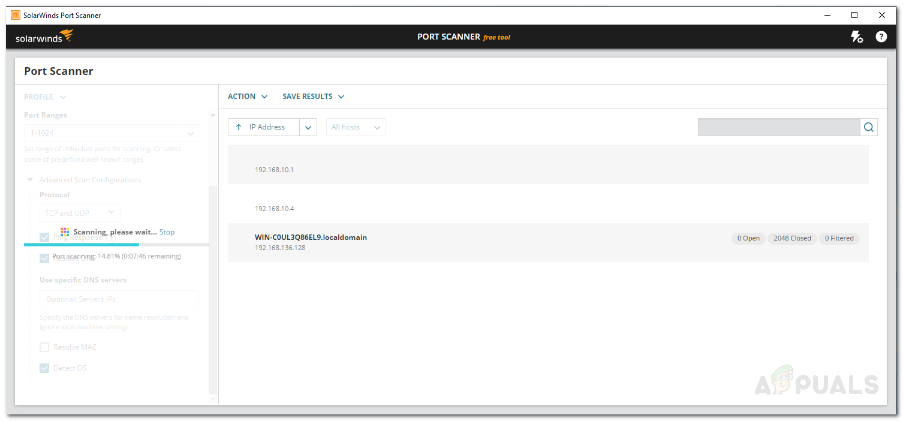Click the SolarWinds logo in header
The image size is (903, 421).
[x=44, y=37]
